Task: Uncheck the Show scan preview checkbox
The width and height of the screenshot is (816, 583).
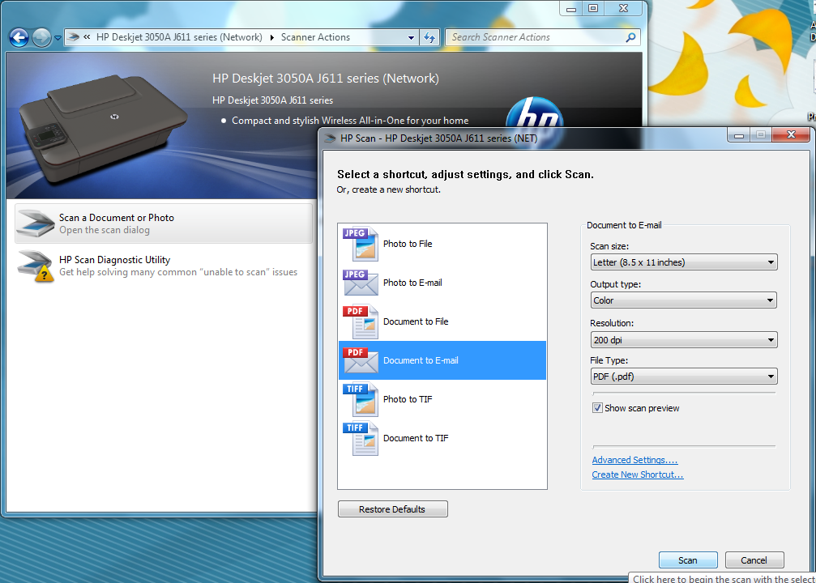Action: [598, 408]
